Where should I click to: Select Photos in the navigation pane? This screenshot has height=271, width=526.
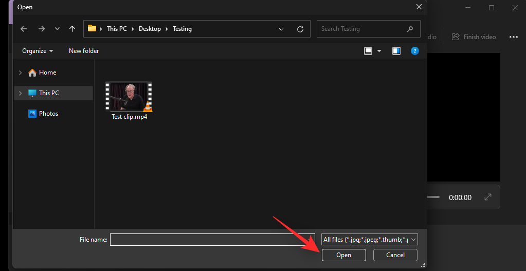coord(43,114)
